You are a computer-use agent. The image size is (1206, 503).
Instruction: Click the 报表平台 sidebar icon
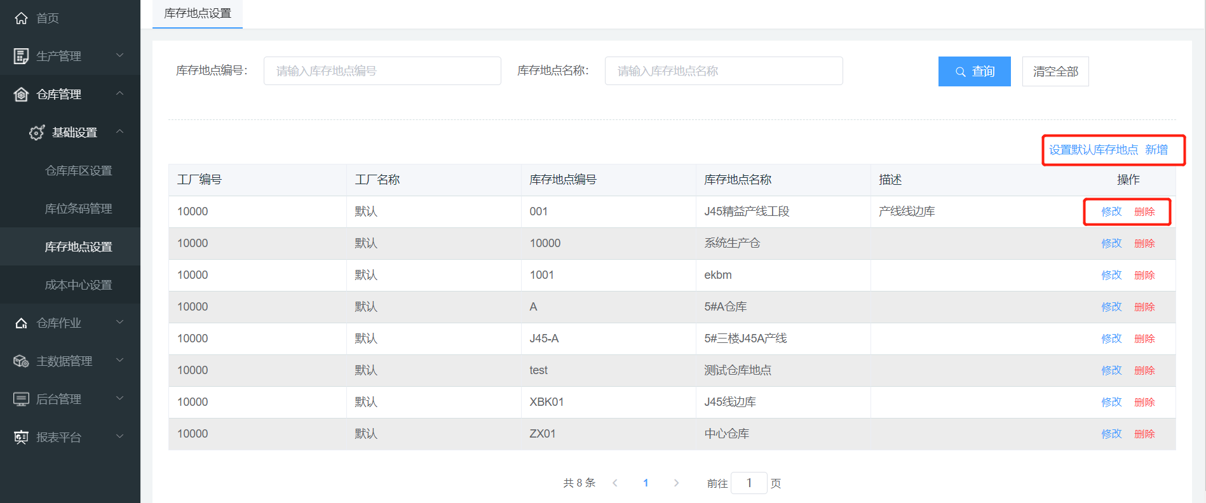point(21,438)
